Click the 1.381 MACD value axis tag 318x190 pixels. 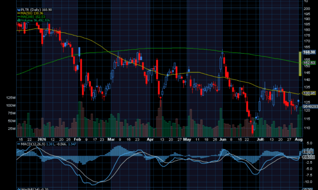[x=308, y=152]
